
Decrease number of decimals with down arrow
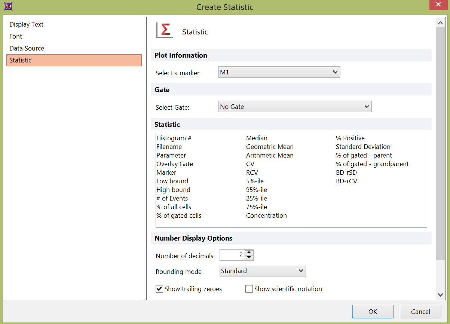pos(250,257)
